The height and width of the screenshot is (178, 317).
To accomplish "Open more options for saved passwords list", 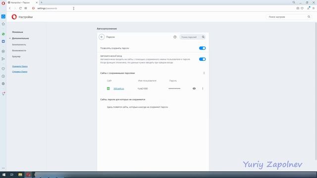I will (204, 73).
